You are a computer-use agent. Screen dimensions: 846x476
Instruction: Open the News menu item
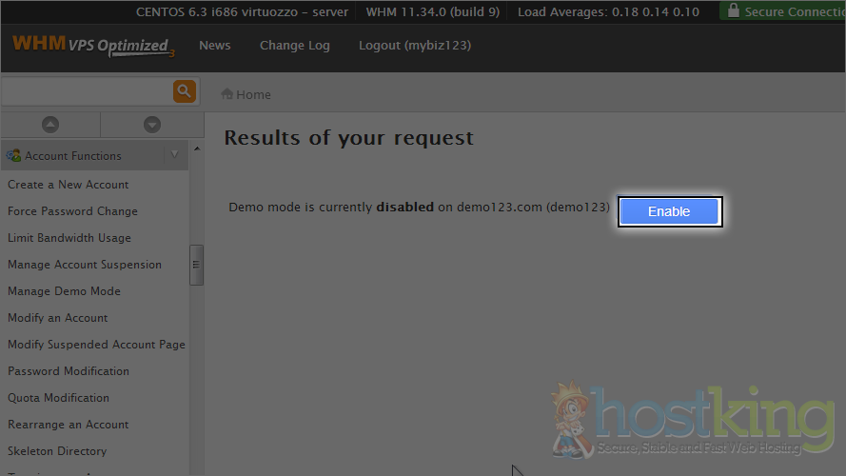click(x=215, y=46)
